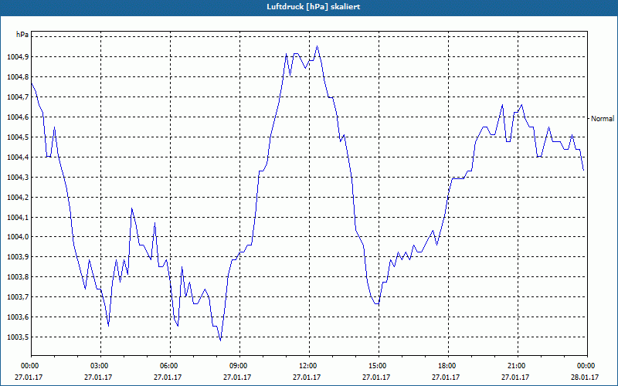Click the 1004,5 y-axis value
The width and height of the screenshot is (618, 386).
click(18, 137)
